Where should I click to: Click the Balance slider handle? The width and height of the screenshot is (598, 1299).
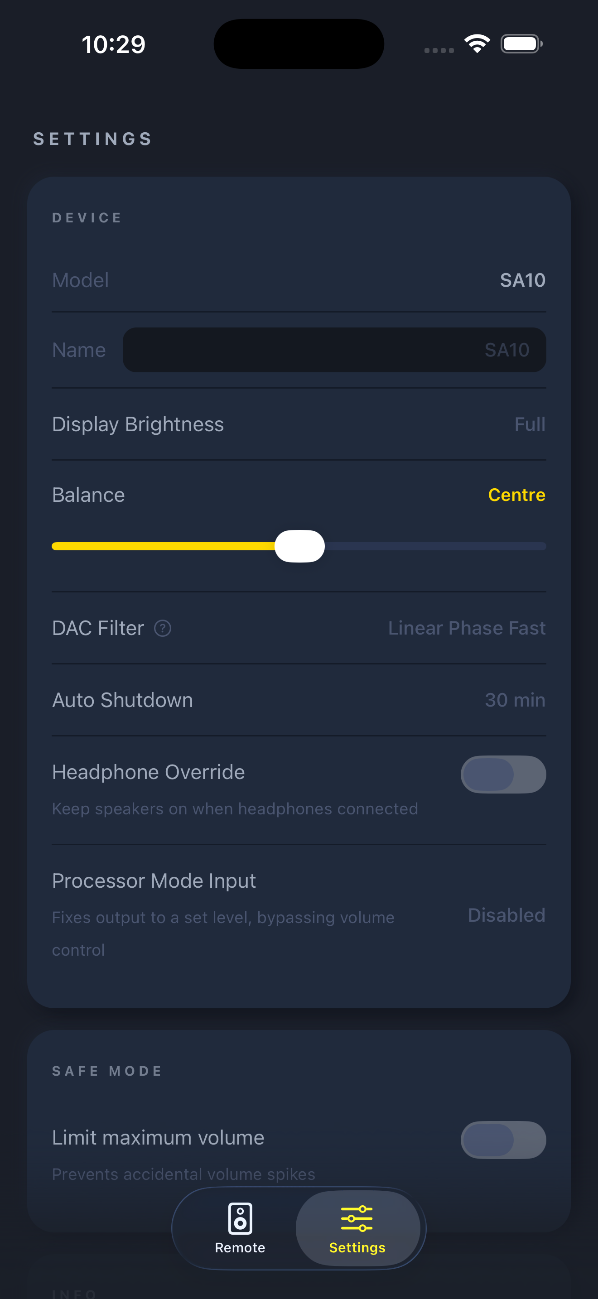300,546
